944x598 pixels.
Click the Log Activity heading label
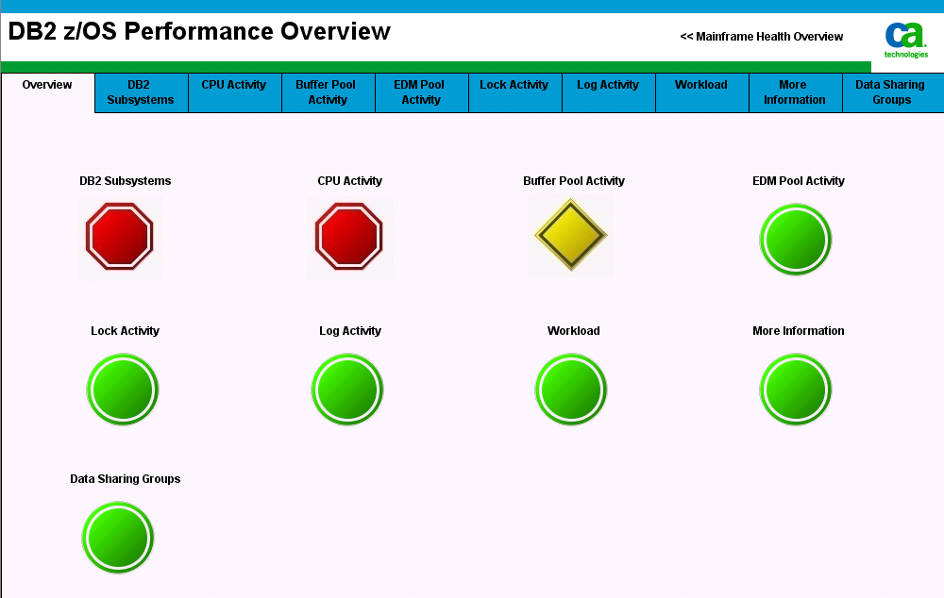coord(350,331)
